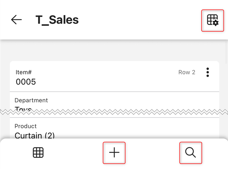Click the Item# field label

(23, 72)
